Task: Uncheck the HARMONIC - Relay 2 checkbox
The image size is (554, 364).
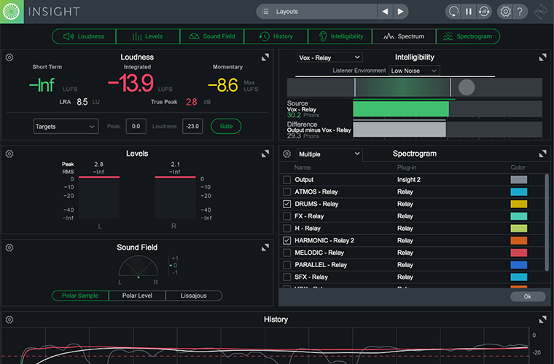Action: (286, 241)
